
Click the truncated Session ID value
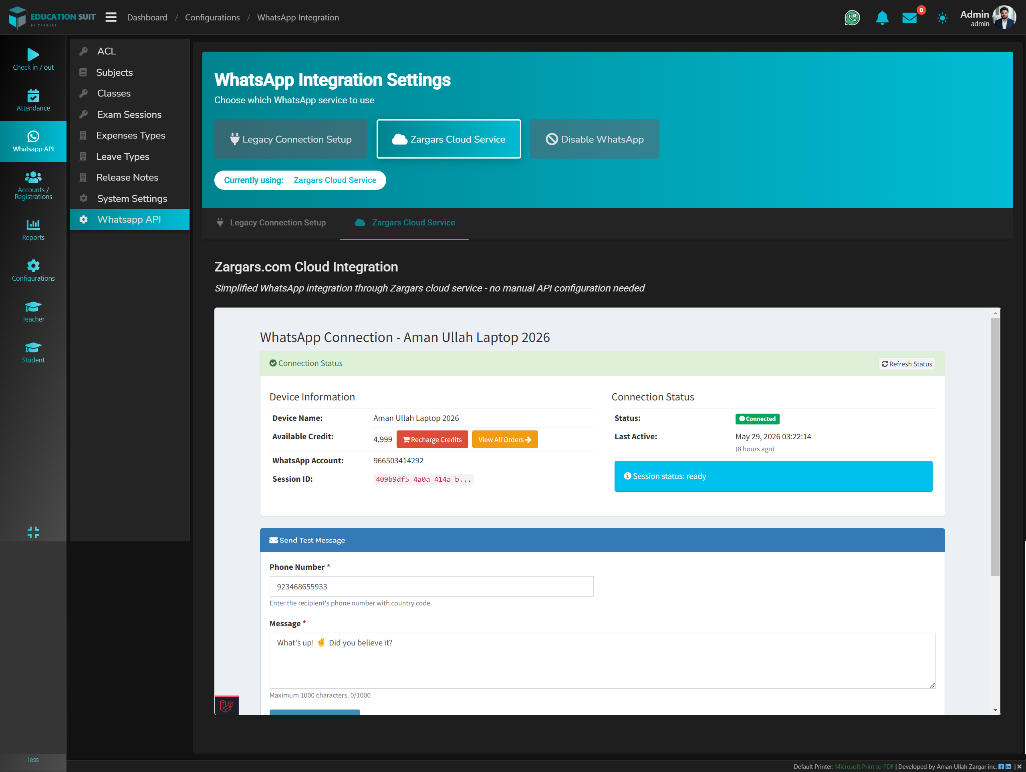[423, 479]
